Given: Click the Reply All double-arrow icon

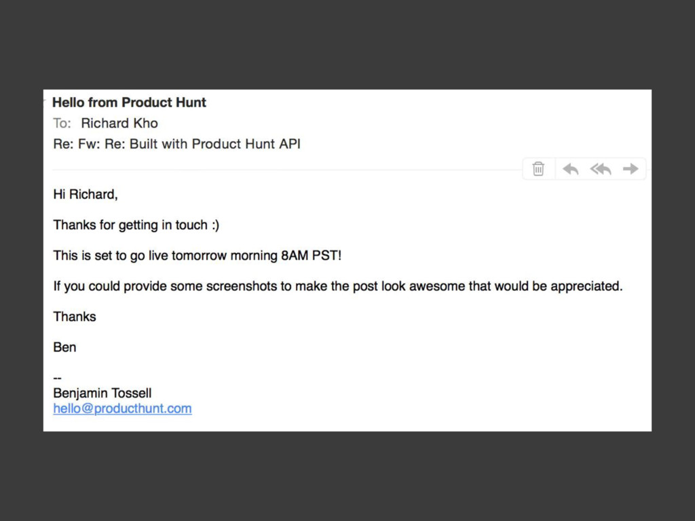Looking at the screenshot, I should pos(601,169).
